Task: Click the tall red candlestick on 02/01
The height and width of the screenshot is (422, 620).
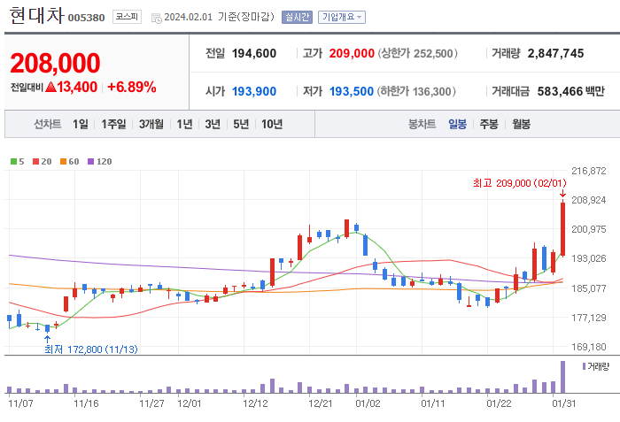Action: (x=562, y=229)
